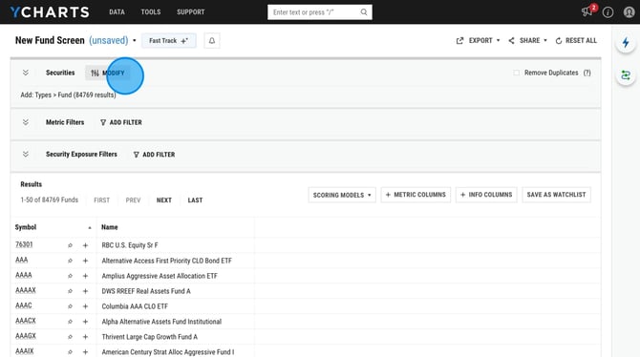Open the YCharts home logo

coord(50,11)
